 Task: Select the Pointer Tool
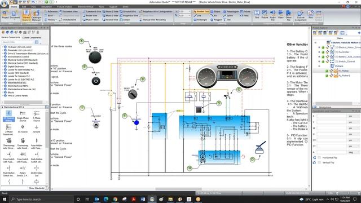[201, 11]
